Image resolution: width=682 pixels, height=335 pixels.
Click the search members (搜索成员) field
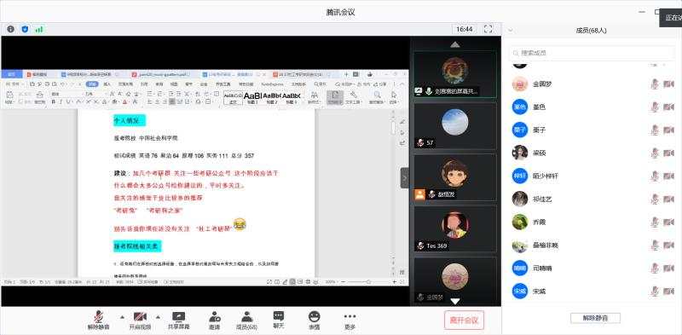click(x=592, y=53)
